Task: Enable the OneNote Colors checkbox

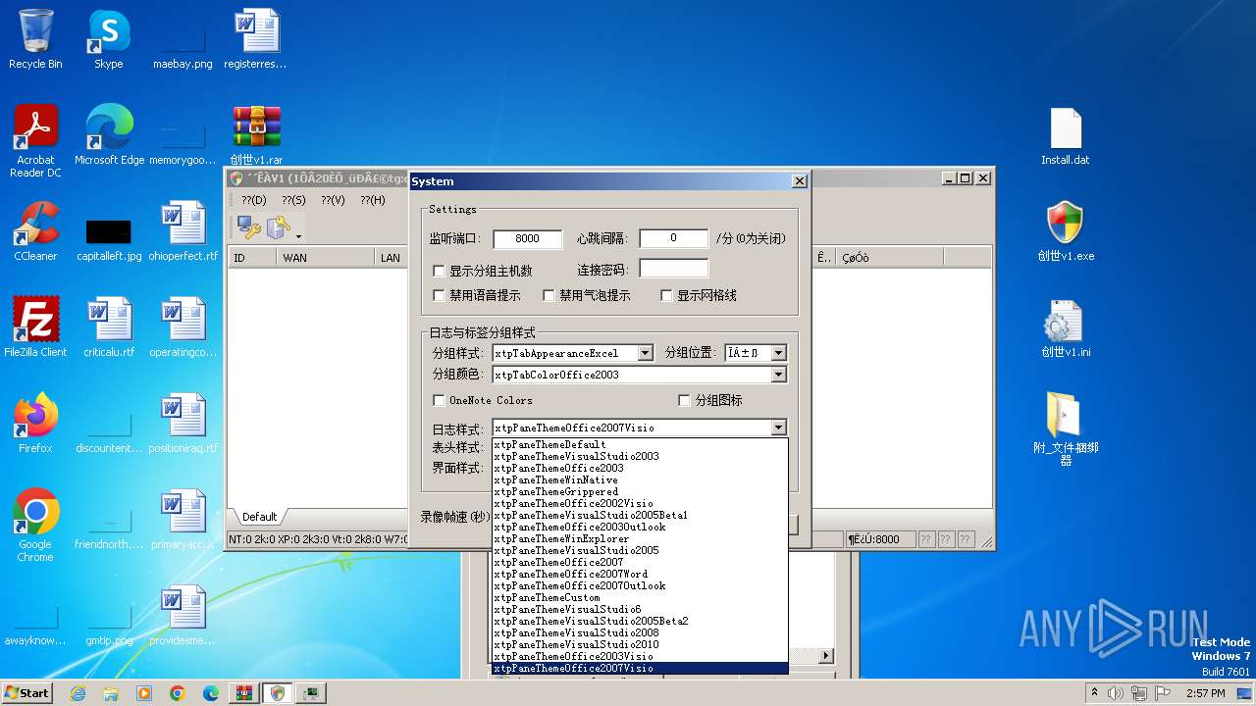Action: [x=439, y=400]
